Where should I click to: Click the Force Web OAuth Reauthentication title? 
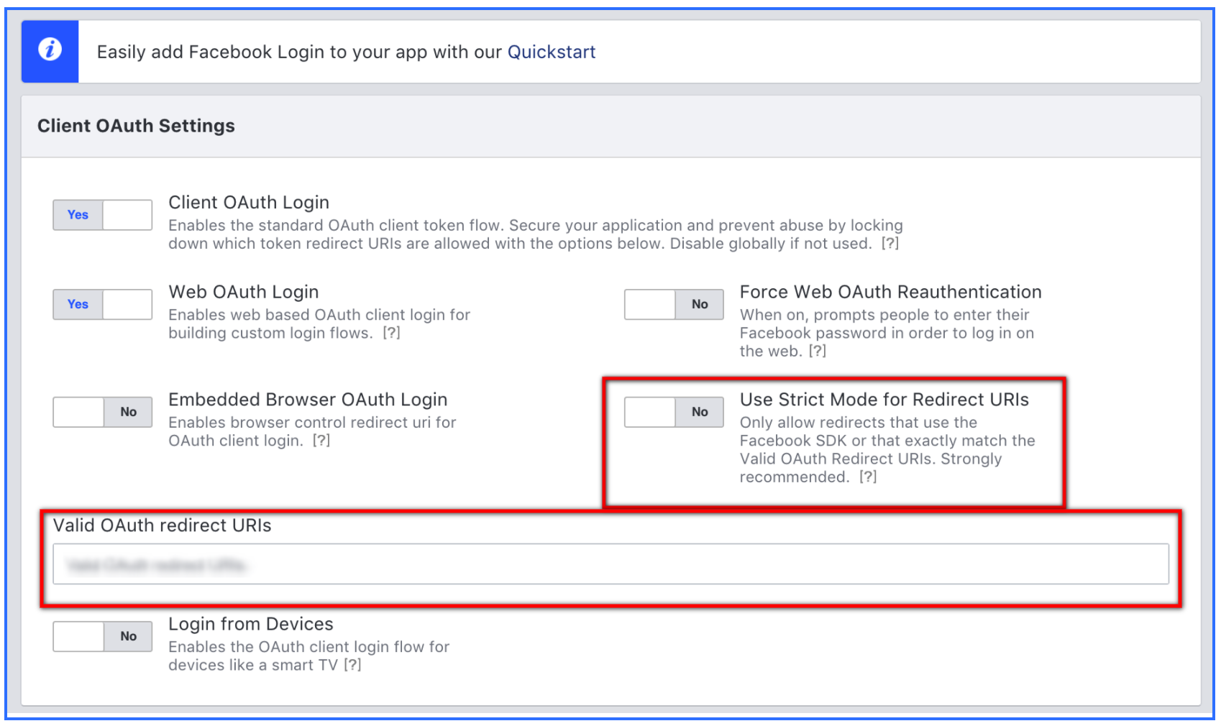[890, 292]
